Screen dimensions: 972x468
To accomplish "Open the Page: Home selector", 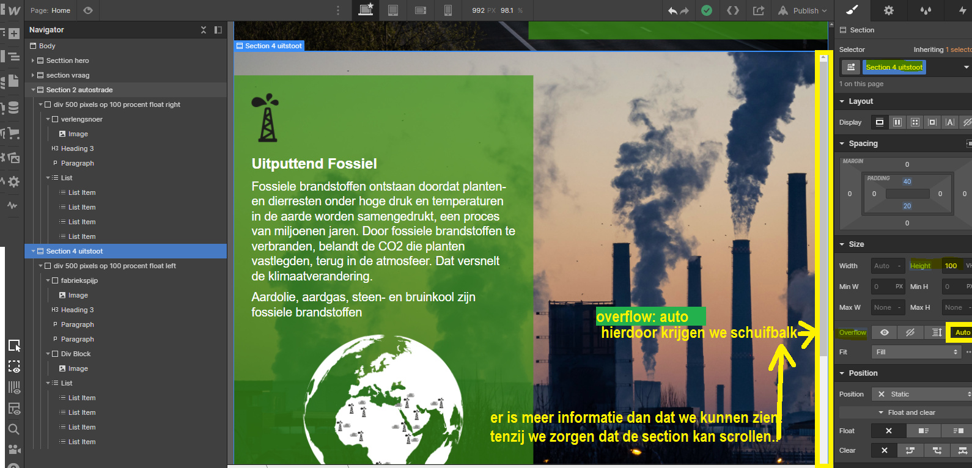I will [51, 10].
